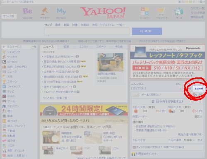The width and height of the screenshot is (207, 159).
Task: Open the small arrow below the search box
Action: [48, 36]
